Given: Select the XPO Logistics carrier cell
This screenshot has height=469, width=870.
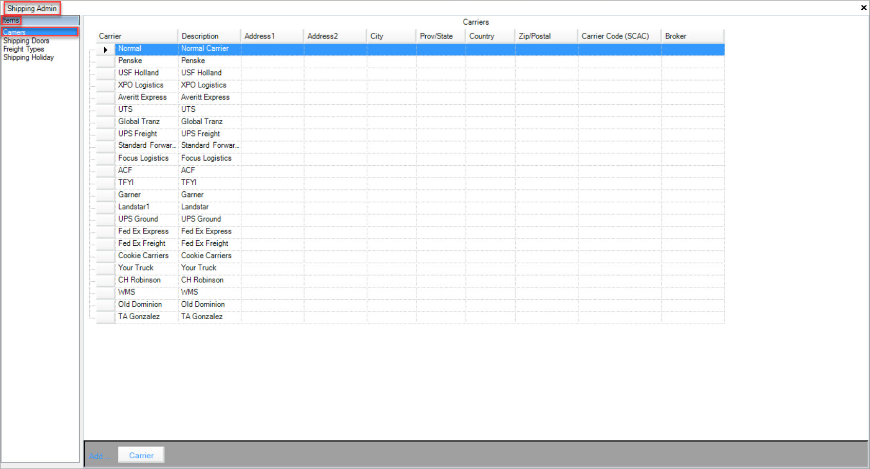Looking at the screenshot, I should point(146,85).
